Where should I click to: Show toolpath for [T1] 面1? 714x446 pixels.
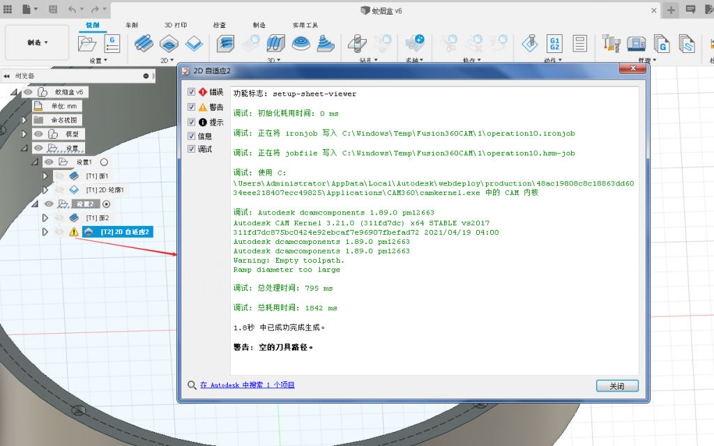coord(59,176)
